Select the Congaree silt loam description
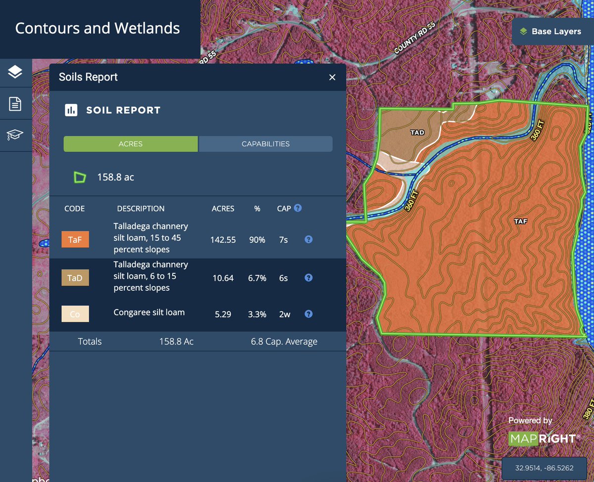 coord(149,312)
